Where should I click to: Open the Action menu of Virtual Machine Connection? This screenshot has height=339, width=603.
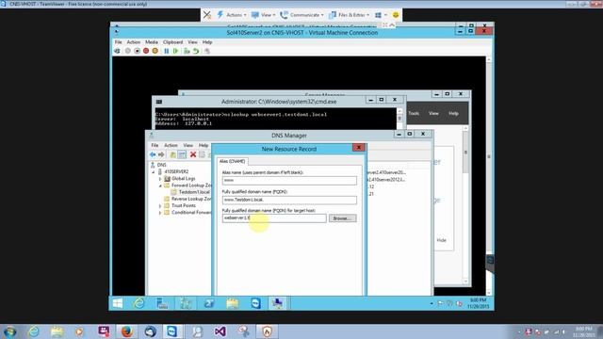134,41
